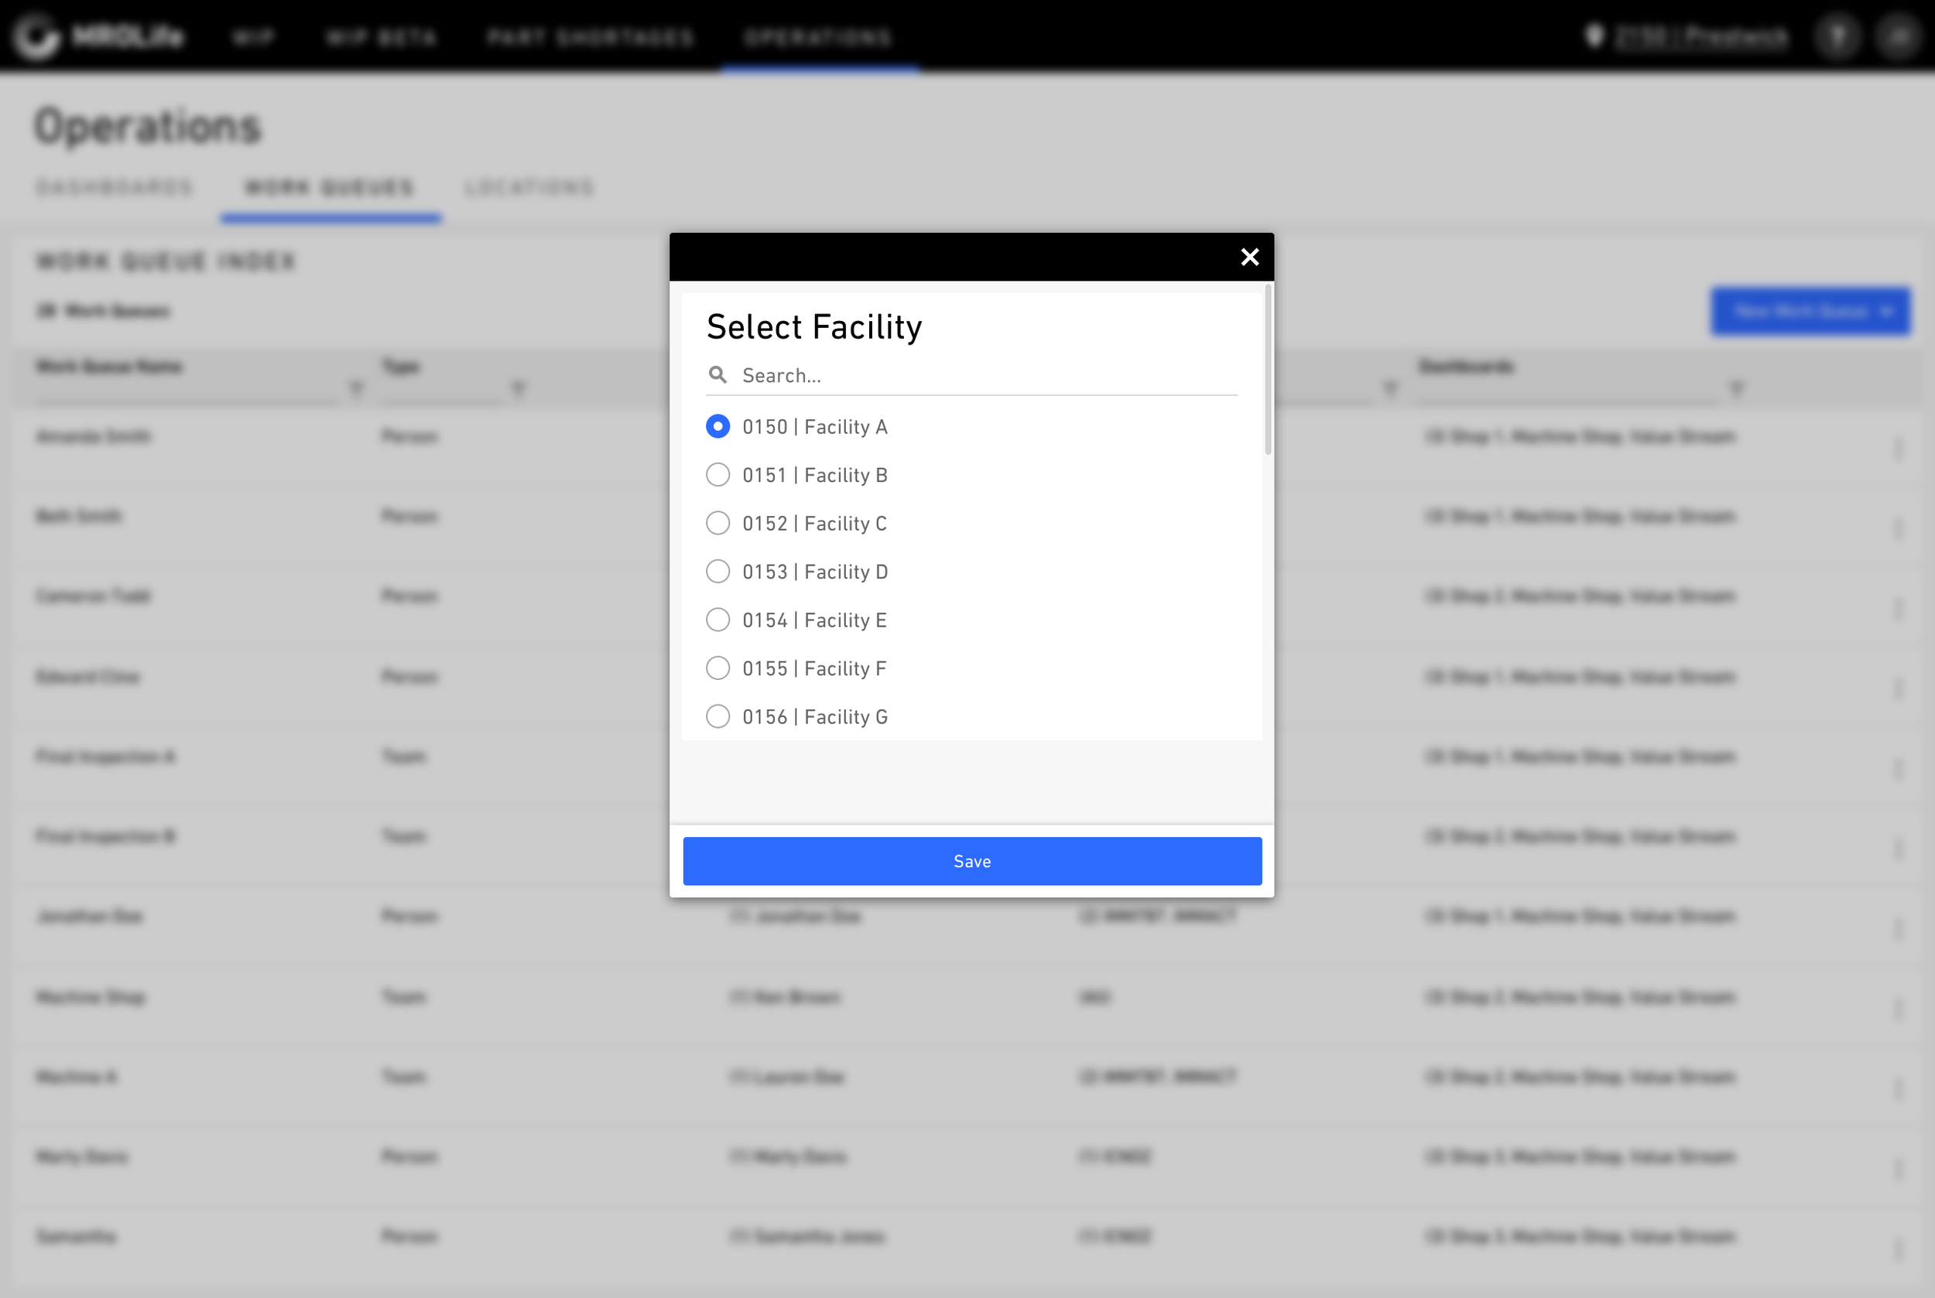Image resolution: width=1935 pixels, height=1298 pixels.
Task: Open Part Shortages menu item
Action: click(x=591, y=37)
